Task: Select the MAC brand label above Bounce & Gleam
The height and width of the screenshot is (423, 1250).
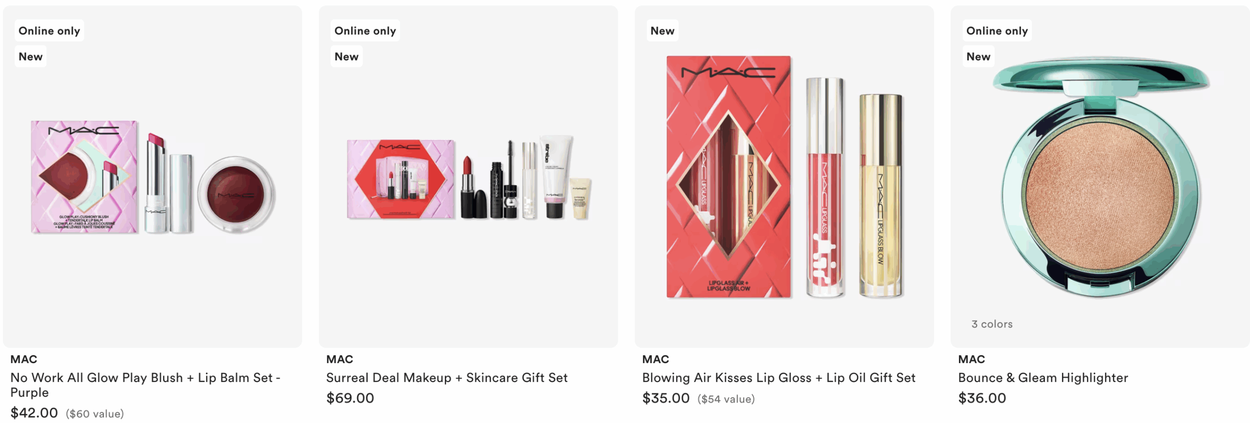Action: (971, 359)
